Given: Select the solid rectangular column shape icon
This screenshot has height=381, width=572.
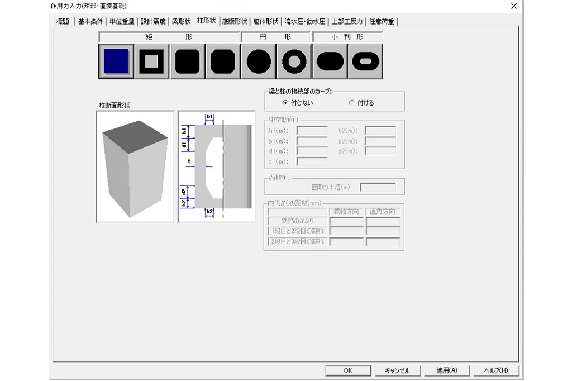Looking at the screenshot, I should tap(116, 61).
